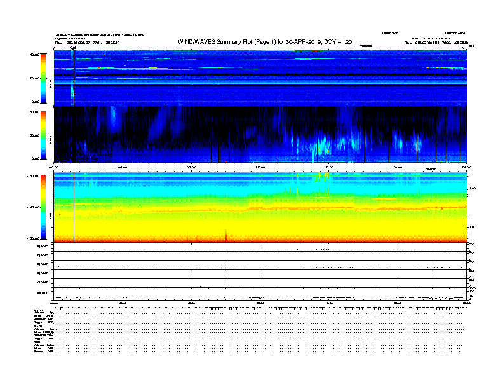Click 08:00 tick label under second spectrogram
This screenshot has width=503, height=389.
[191, 167]
